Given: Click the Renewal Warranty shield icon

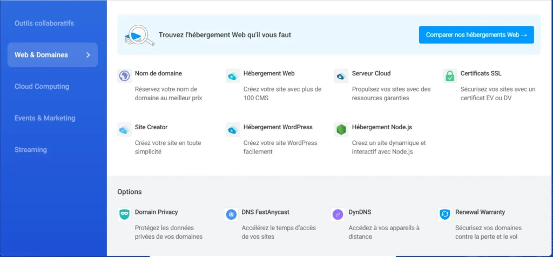Looking at the screenshot, I should [x=445, y=214].
